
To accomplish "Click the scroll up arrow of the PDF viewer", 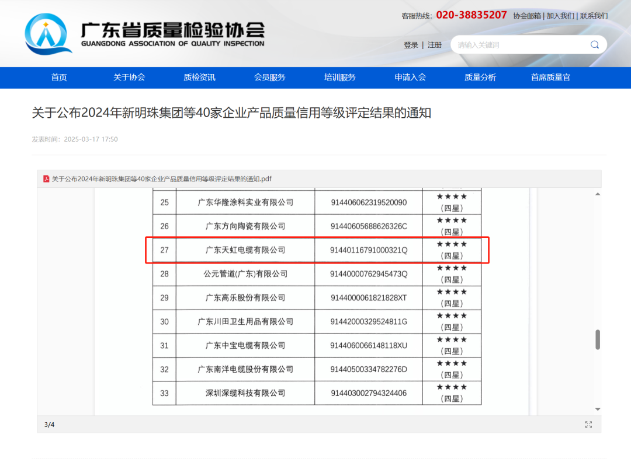I will click(x=598, y=194).
